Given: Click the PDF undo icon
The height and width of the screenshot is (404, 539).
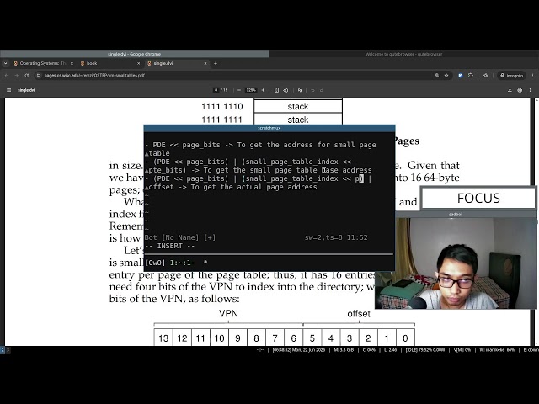Looking at the screenshot, I should (x=312, y=90).
